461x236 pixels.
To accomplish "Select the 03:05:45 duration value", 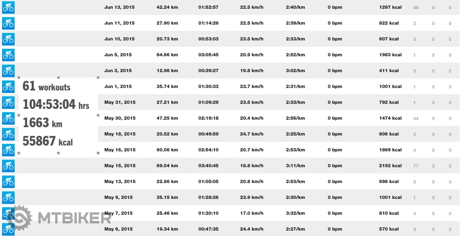I will point(208,55).
